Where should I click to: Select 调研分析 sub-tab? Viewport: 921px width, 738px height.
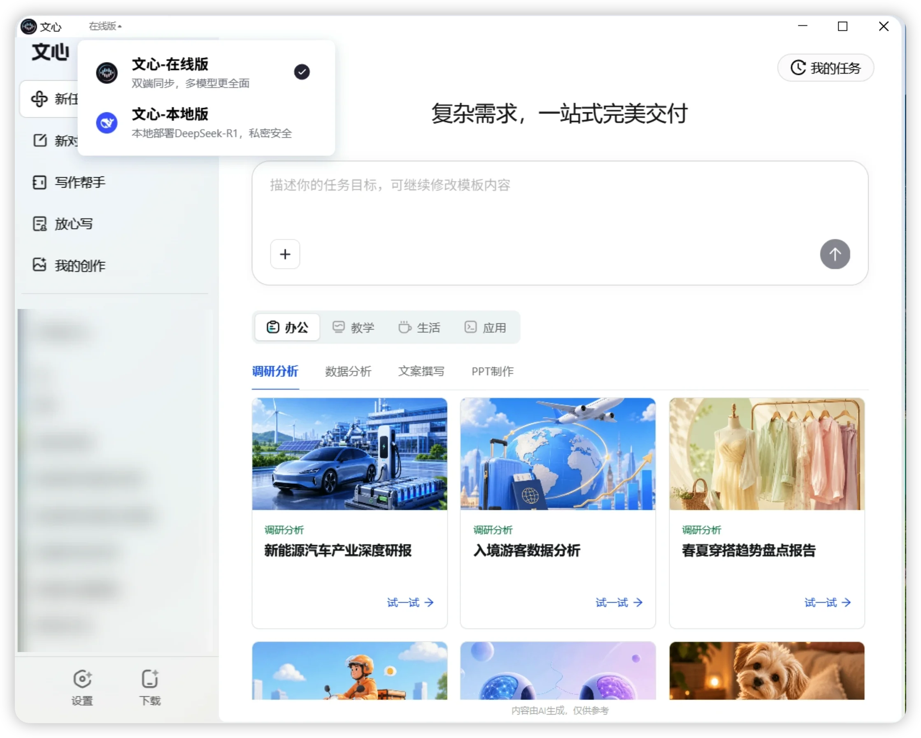[275, 371]
